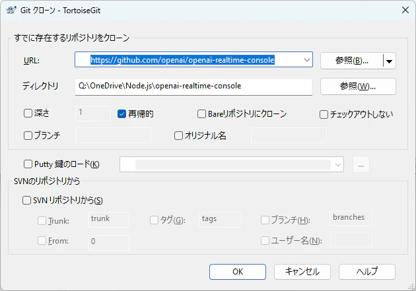416x291 pixels.
Task: Click the ブランチ name field in clone options
Action: pos(113,135)
